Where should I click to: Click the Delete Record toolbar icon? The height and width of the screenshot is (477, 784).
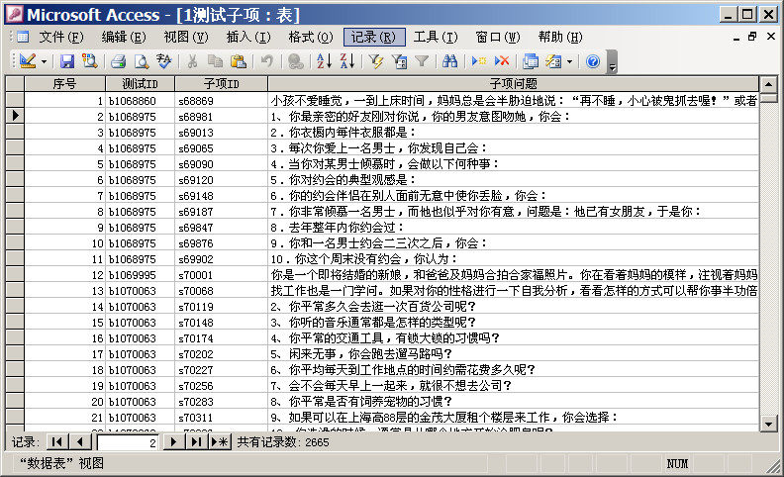point(502,61)
